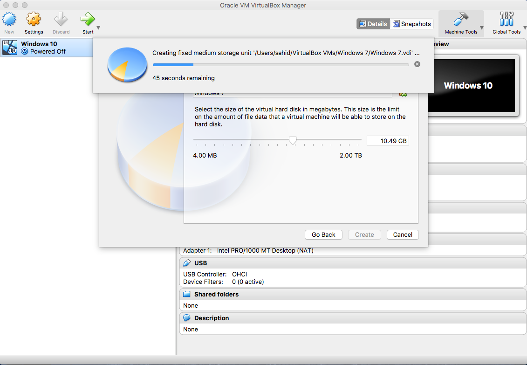Click the browse folder icon beside file location

point(403,95)
